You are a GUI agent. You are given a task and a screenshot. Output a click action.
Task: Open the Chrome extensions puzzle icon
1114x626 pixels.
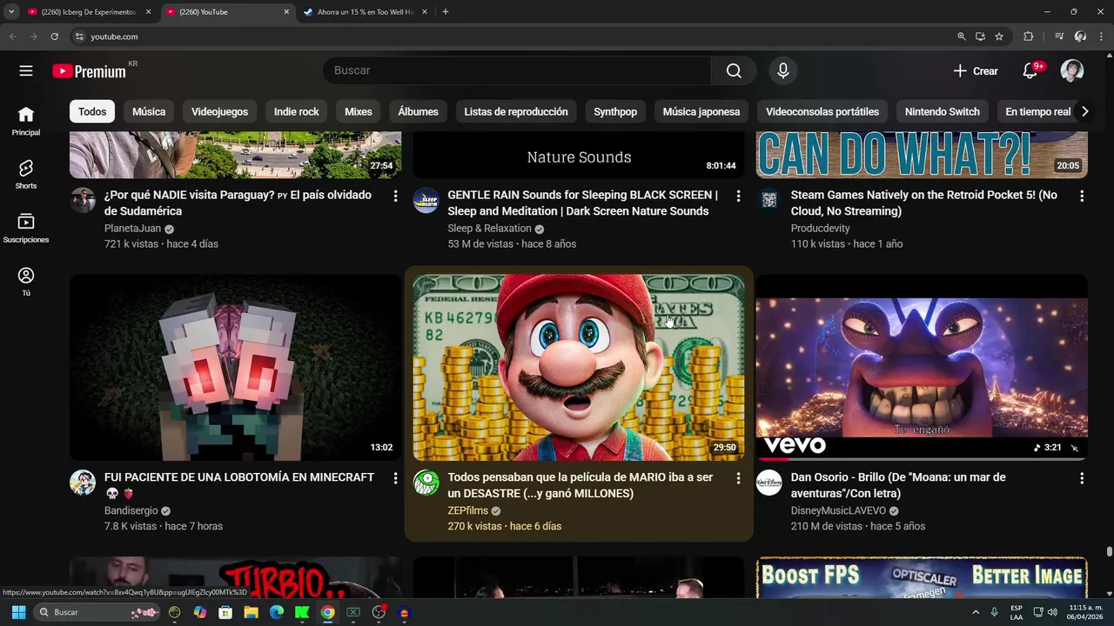(x=1029, y=37)
